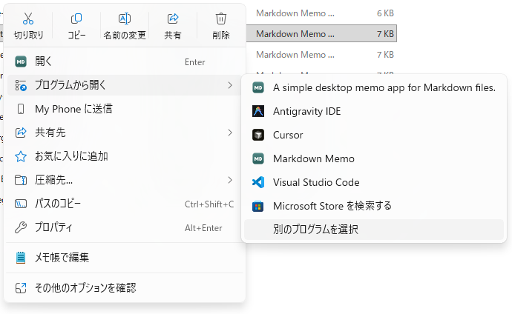
Task: Click the wrench icon beside プロパティ
Action: point(21,227)
